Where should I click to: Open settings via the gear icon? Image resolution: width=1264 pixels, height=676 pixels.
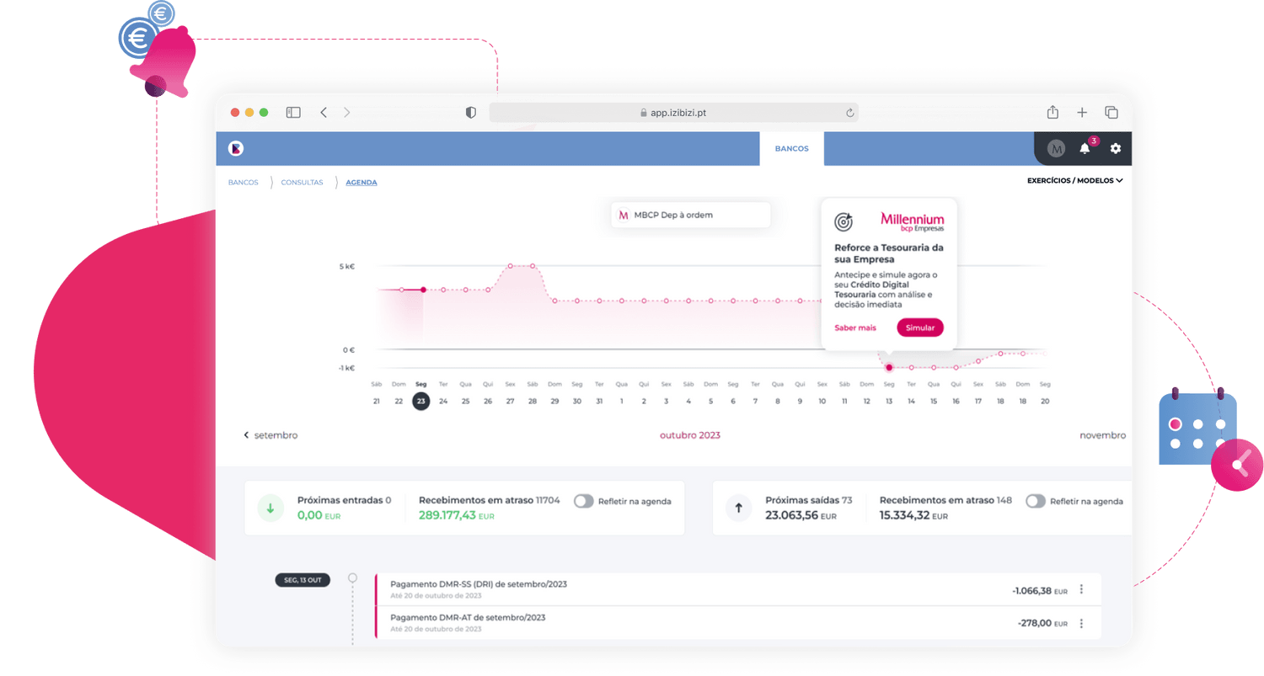pyautogui.click(x=1116, y=149)
